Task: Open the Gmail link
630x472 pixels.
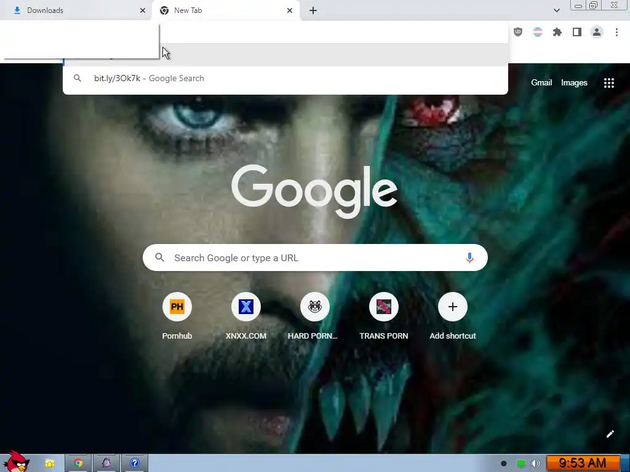Action: click(541, 83)
